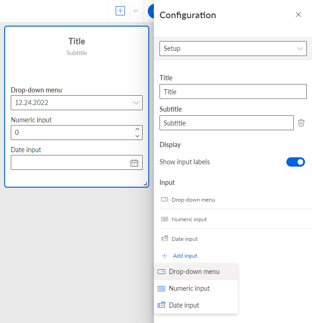Click the plus icon next to Add input
Screen dimensions: 312x323
[165, 256]
